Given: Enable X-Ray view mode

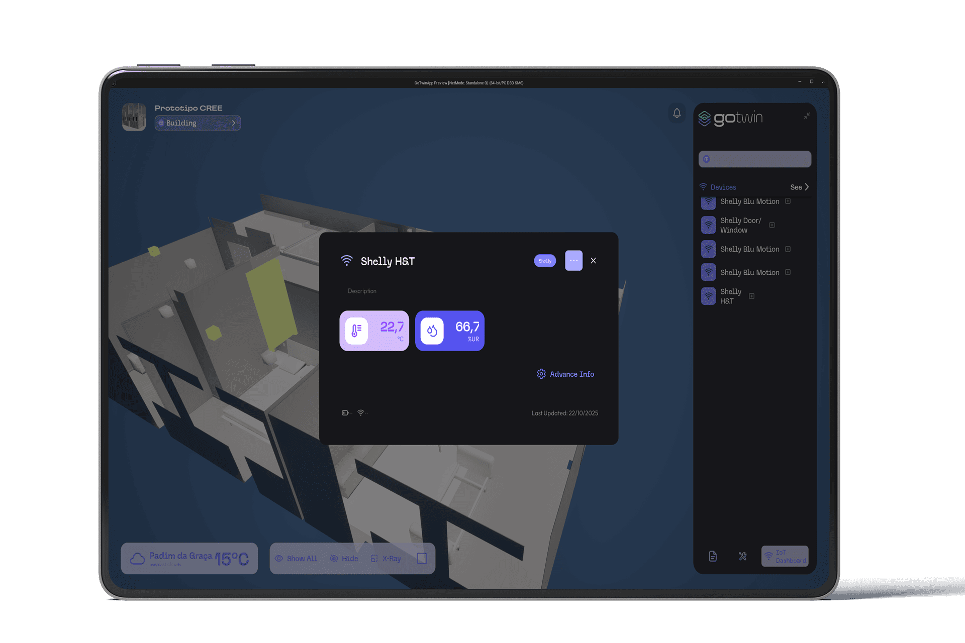Looking at the screenshot, I should [x=386, y=559].
